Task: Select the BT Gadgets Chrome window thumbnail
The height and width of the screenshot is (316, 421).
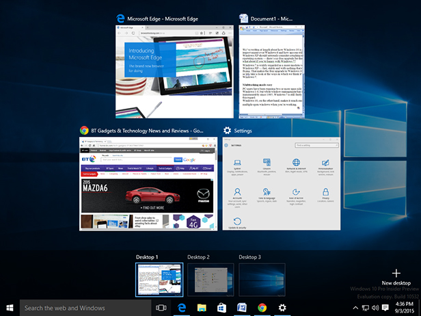Action: pos(148,184)
